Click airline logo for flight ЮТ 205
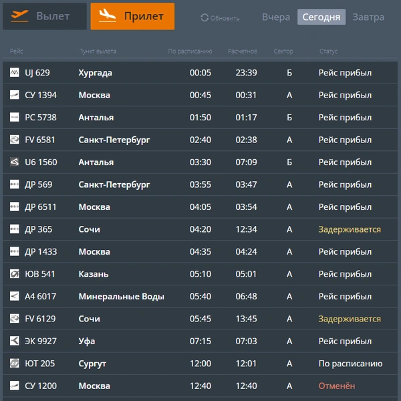 [14, 364]
